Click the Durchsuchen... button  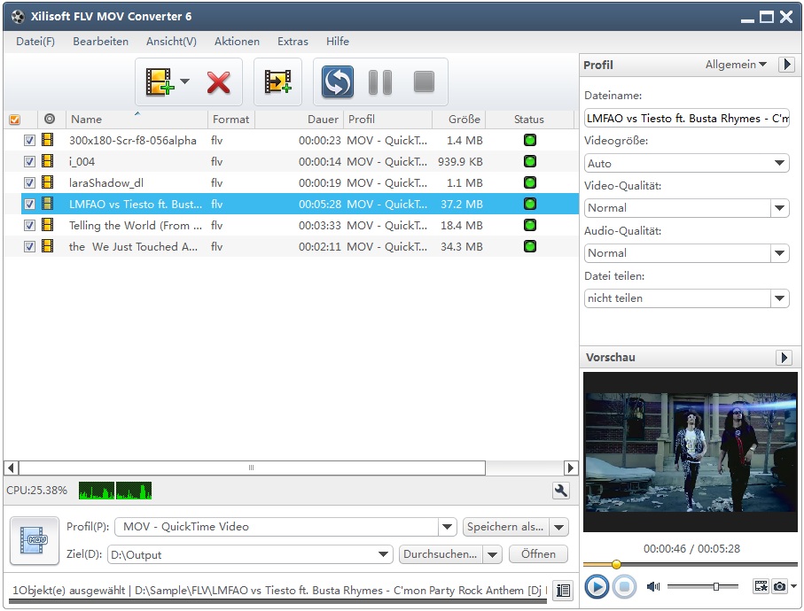[x=441, y=554]
